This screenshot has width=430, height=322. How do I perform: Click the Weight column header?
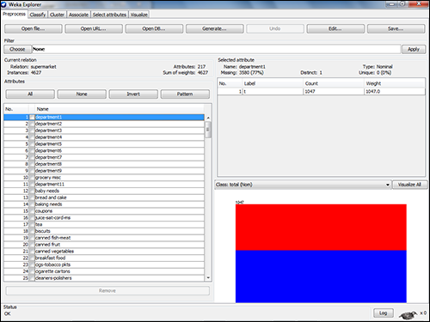pyautogui.click(x=395, y=83)
